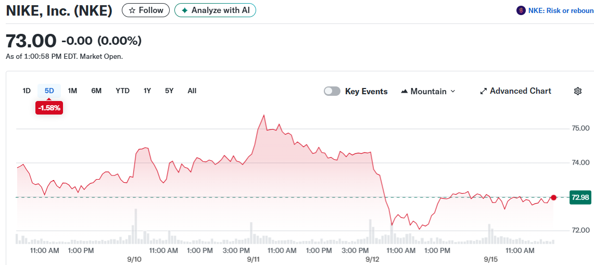The image size is (594, 265).
Task: Click the 75.00 y-axis label
Action: [x=580, y=129]
